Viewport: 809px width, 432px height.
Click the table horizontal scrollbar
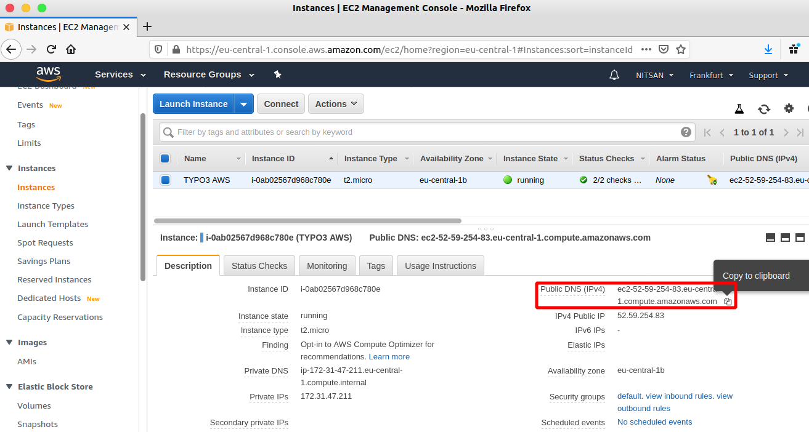click(x=307, y=220)
